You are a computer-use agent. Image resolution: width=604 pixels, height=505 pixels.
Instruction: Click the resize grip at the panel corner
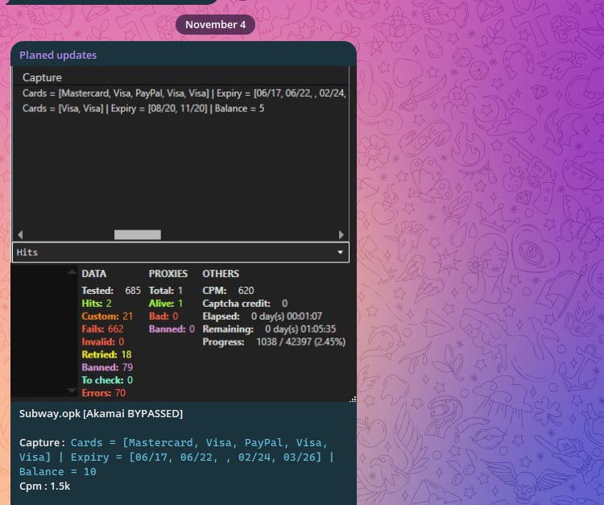click(352, 399)
